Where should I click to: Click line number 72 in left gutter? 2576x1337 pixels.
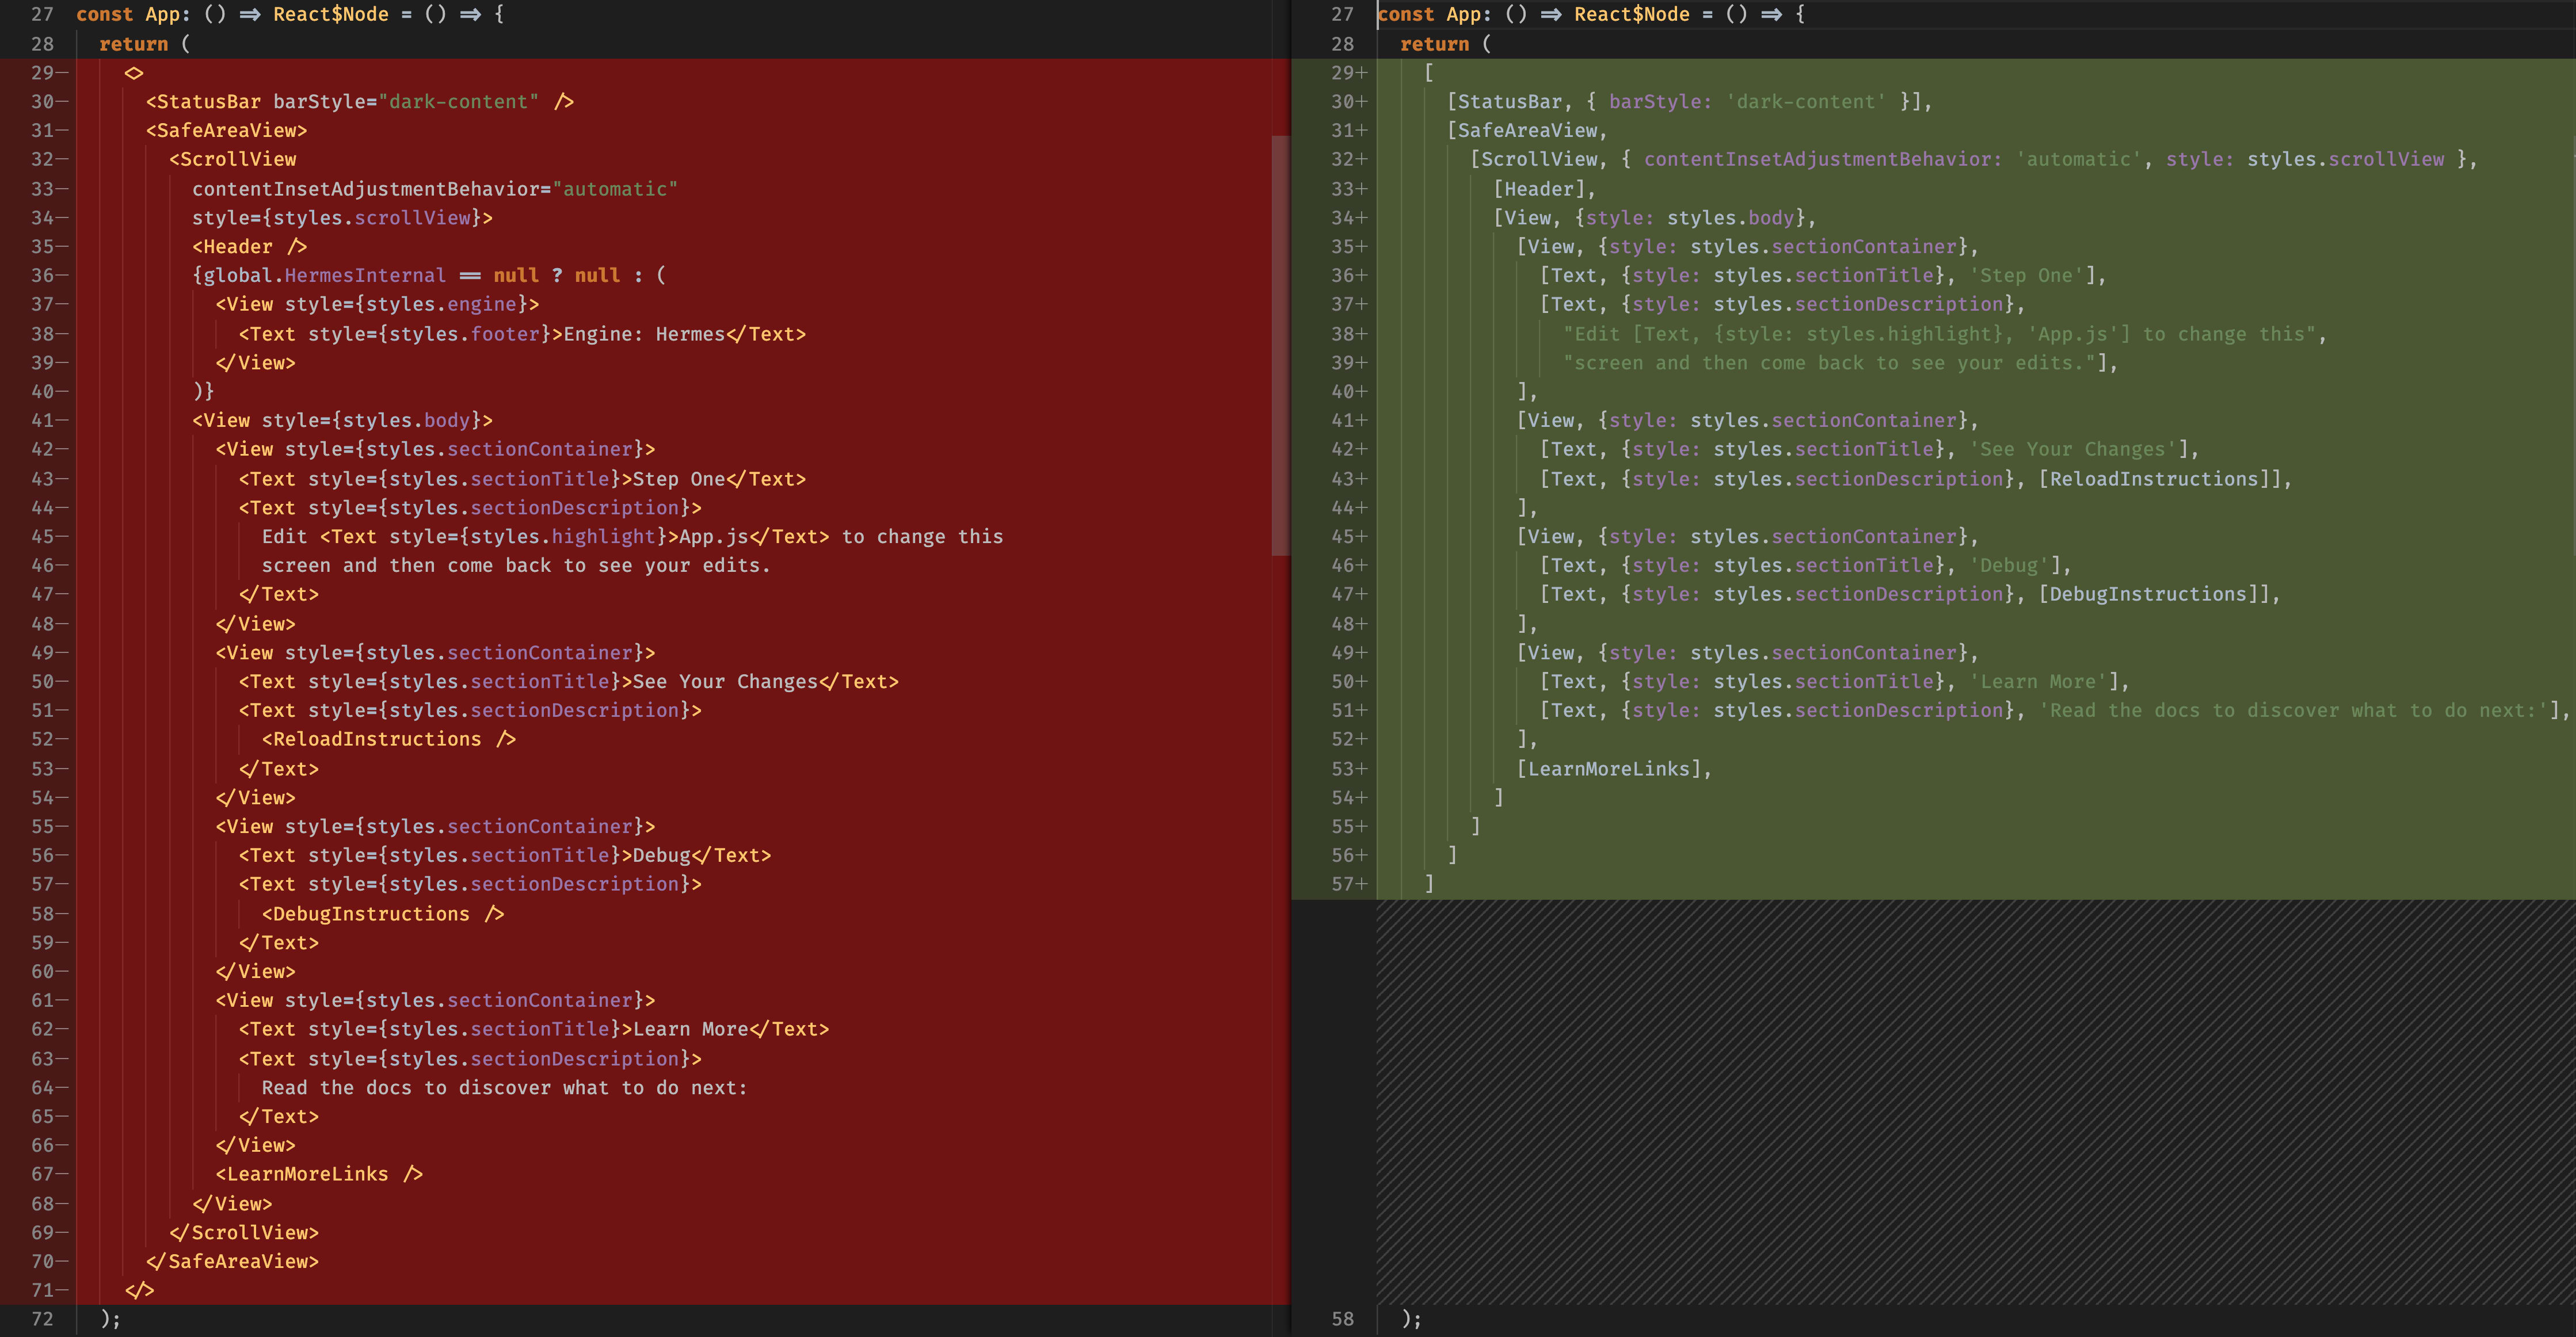[42, 1319]
